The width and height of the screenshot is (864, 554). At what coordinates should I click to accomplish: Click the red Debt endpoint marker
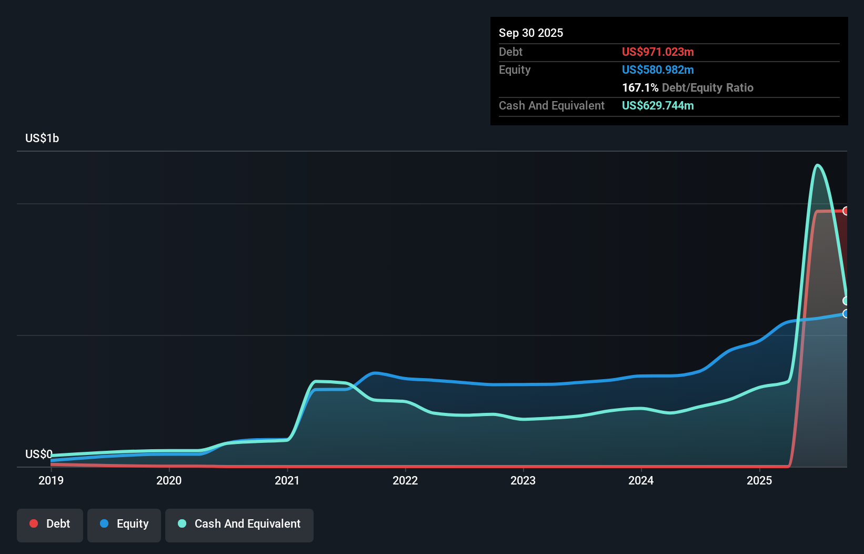coord(846,211)
